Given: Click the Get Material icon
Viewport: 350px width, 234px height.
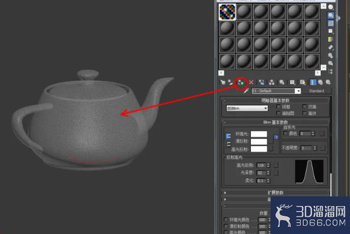Looking at the screenshot, I should 223,83.
